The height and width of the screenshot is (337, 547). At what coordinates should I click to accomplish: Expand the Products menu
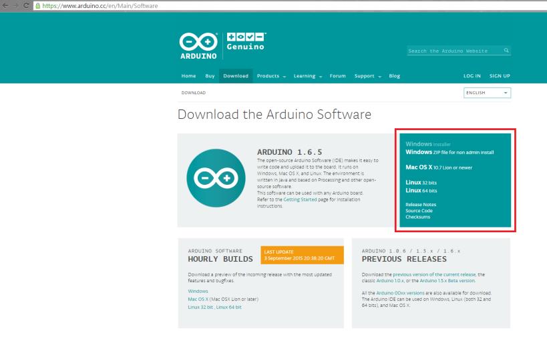[271, 76]
